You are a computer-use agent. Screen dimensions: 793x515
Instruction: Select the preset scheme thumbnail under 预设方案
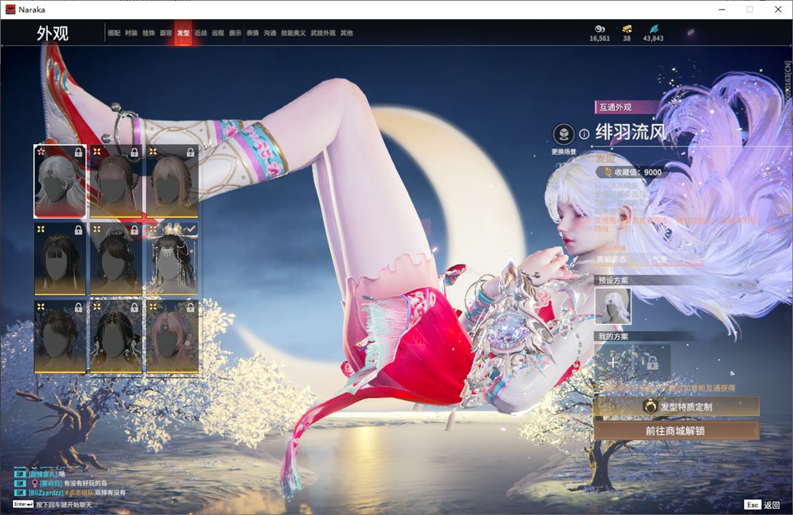coord(613,306)
